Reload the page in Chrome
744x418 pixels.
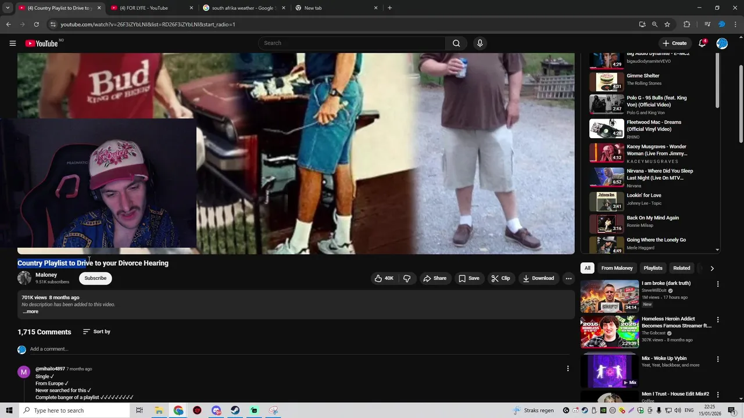(x=36, y=24)
